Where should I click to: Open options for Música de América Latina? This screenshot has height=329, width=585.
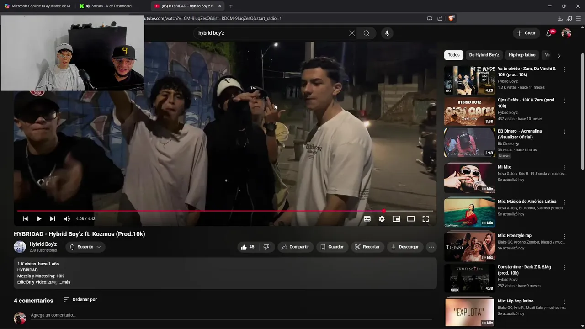click(564, 202)
